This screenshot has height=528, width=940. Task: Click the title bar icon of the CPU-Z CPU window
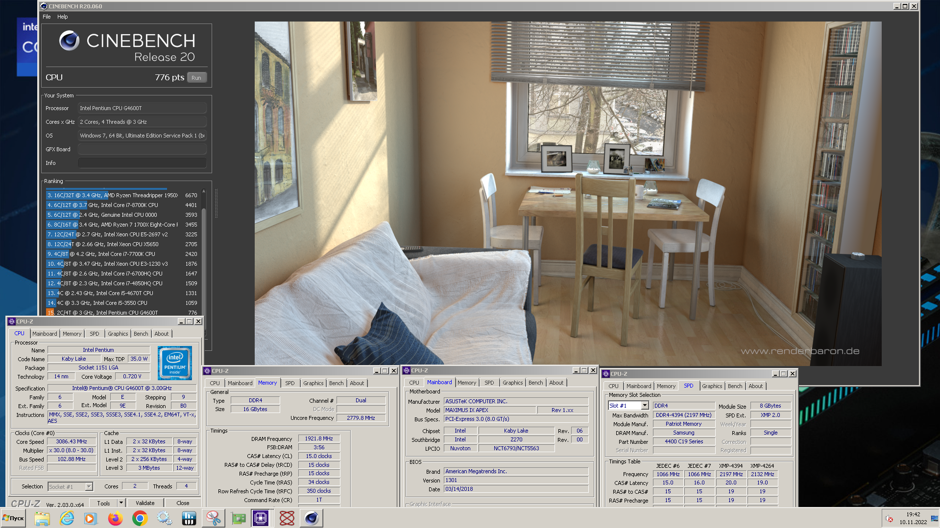click(12, 321)
